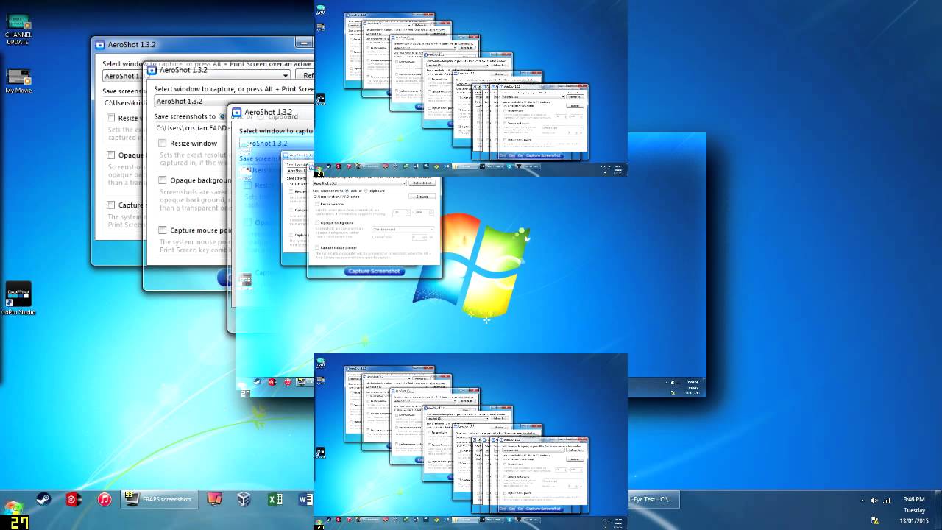Click 'C:\Users\kristian.FAJ\De' path in second window
The width and height of the screenshot is (942, 530).
(x=193, y=128)
